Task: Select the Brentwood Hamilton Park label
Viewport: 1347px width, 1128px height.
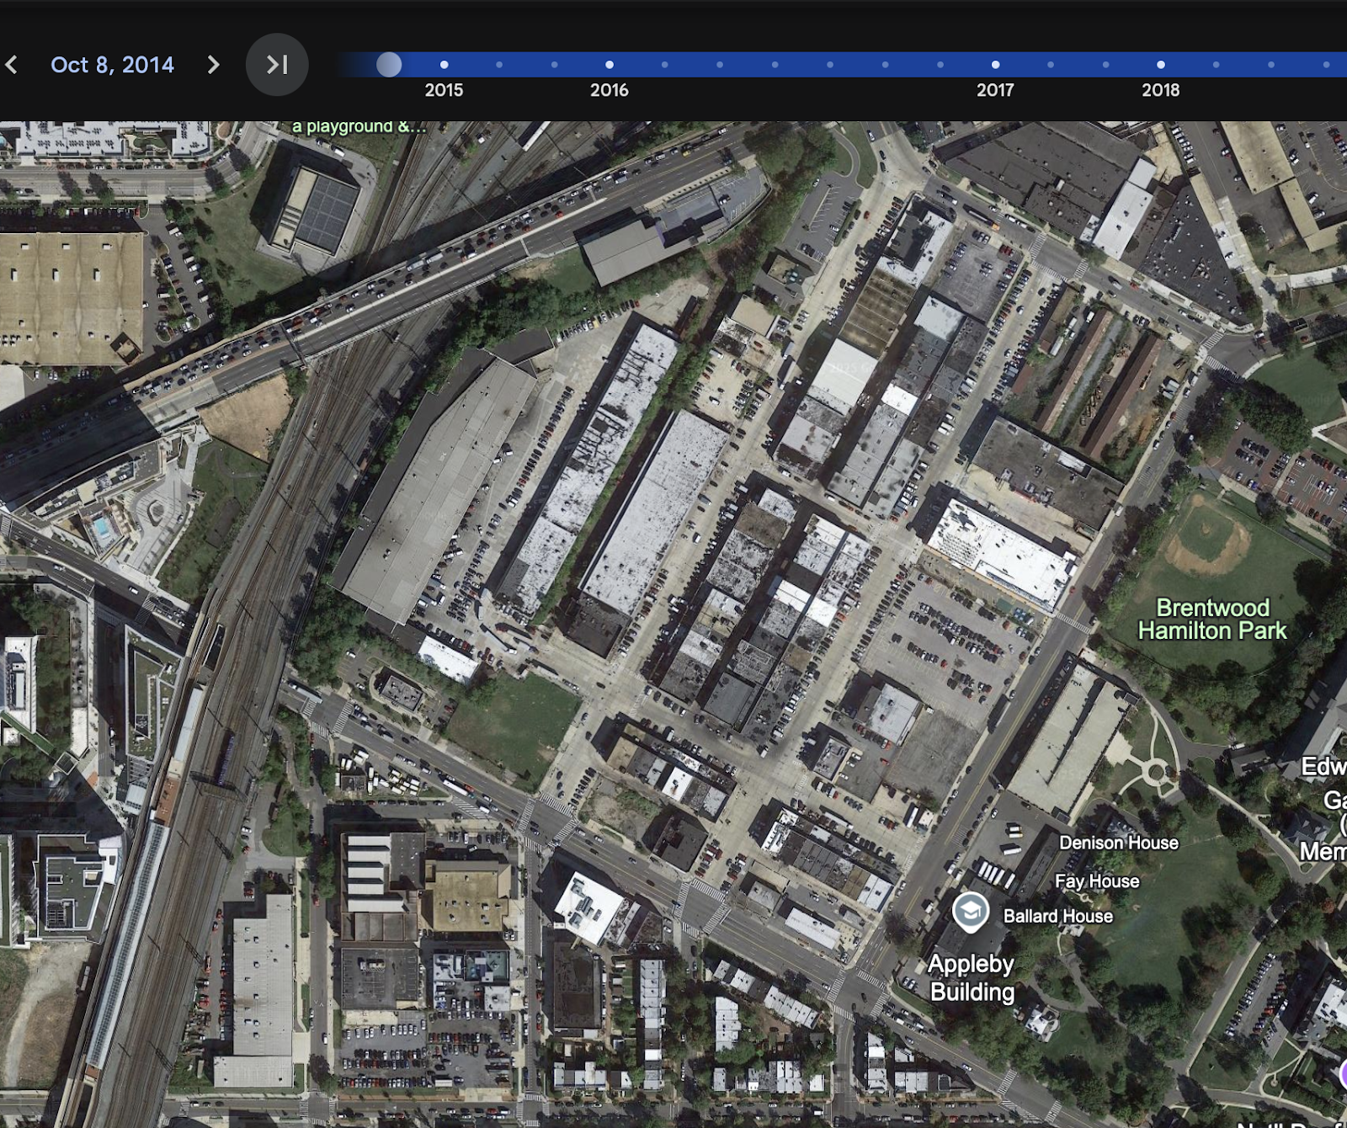Action: coord(1212,619)
